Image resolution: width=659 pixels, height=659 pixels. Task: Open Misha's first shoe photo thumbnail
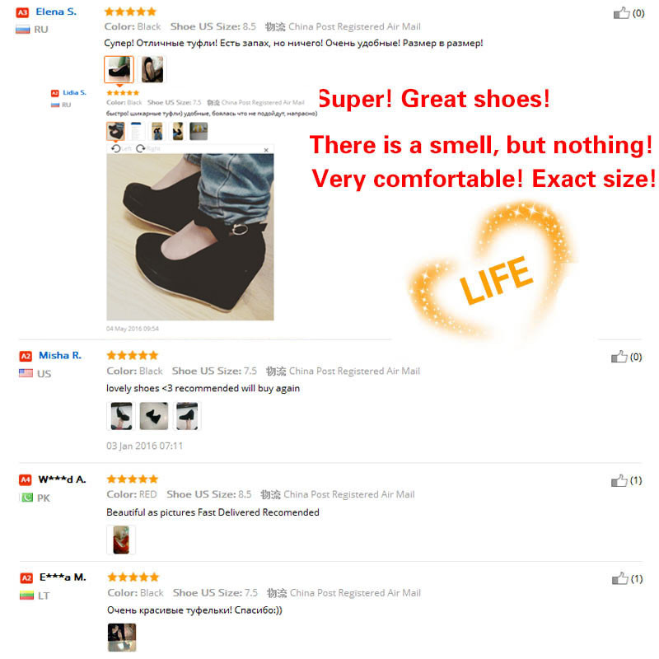(121, 416)
